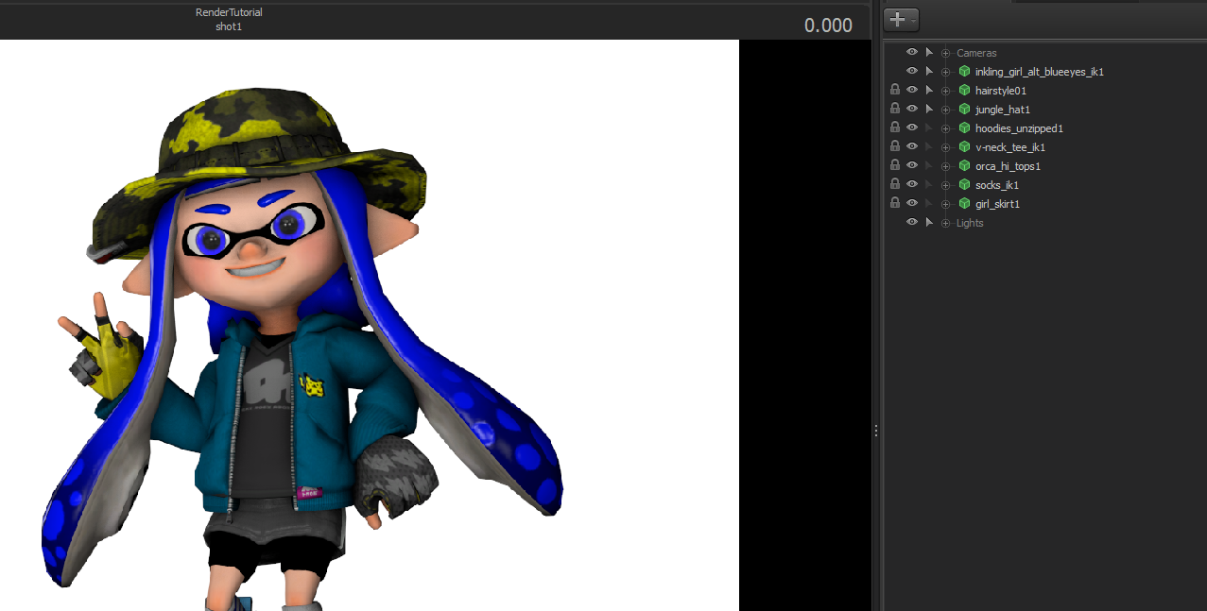Click the lock icon for v-neck_tee_ik1
The width and height of the screenshot is (1207, 611).
895,146
